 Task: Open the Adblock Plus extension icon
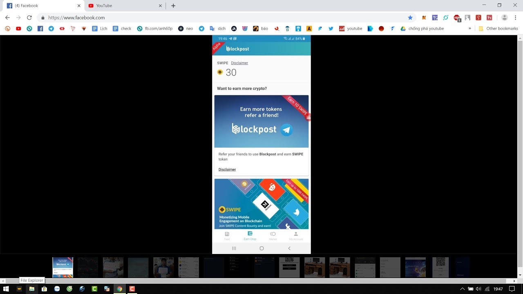457,18
